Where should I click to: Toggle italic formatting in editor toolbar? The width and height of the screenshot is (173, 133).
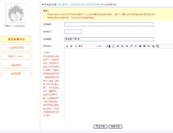tap(76, 46)
